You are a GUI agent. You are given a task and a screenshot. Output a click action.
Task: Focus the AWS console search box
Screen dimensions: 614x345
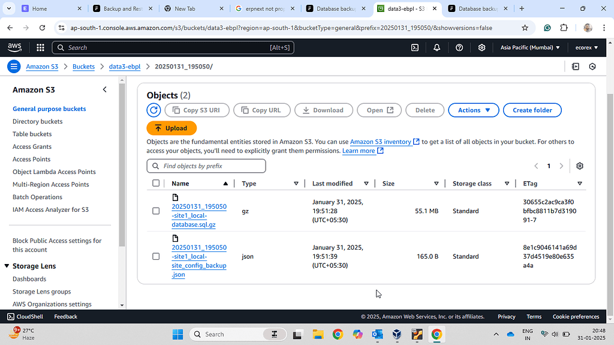point(173,47)
